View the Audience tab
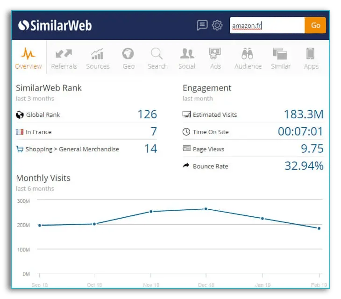341x299 pixels. click(x=248, y=58)
